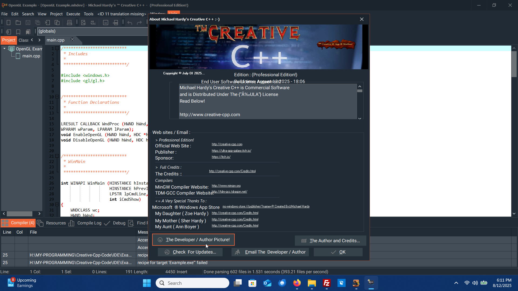Click the Close file toolbar icon
The image size is (518, 291).
(x=47, y=23)
